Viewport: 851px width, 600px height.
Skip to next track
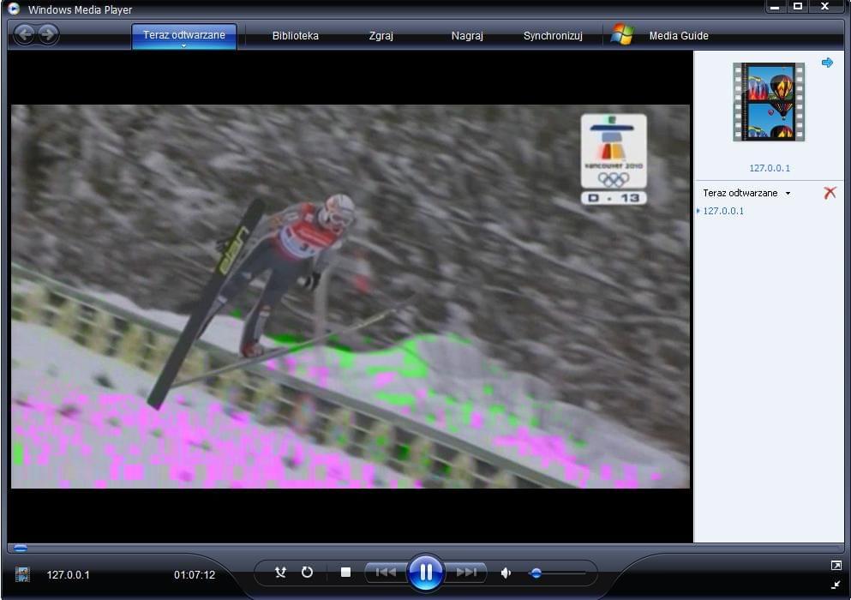pos(466,572)
